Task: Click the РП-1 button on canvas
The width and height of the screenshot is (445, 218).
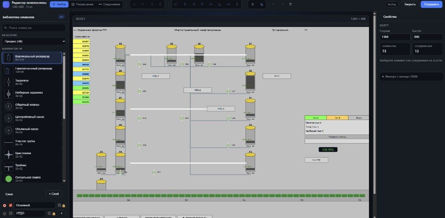Action: pyautogui.click(x=277, y=76)
